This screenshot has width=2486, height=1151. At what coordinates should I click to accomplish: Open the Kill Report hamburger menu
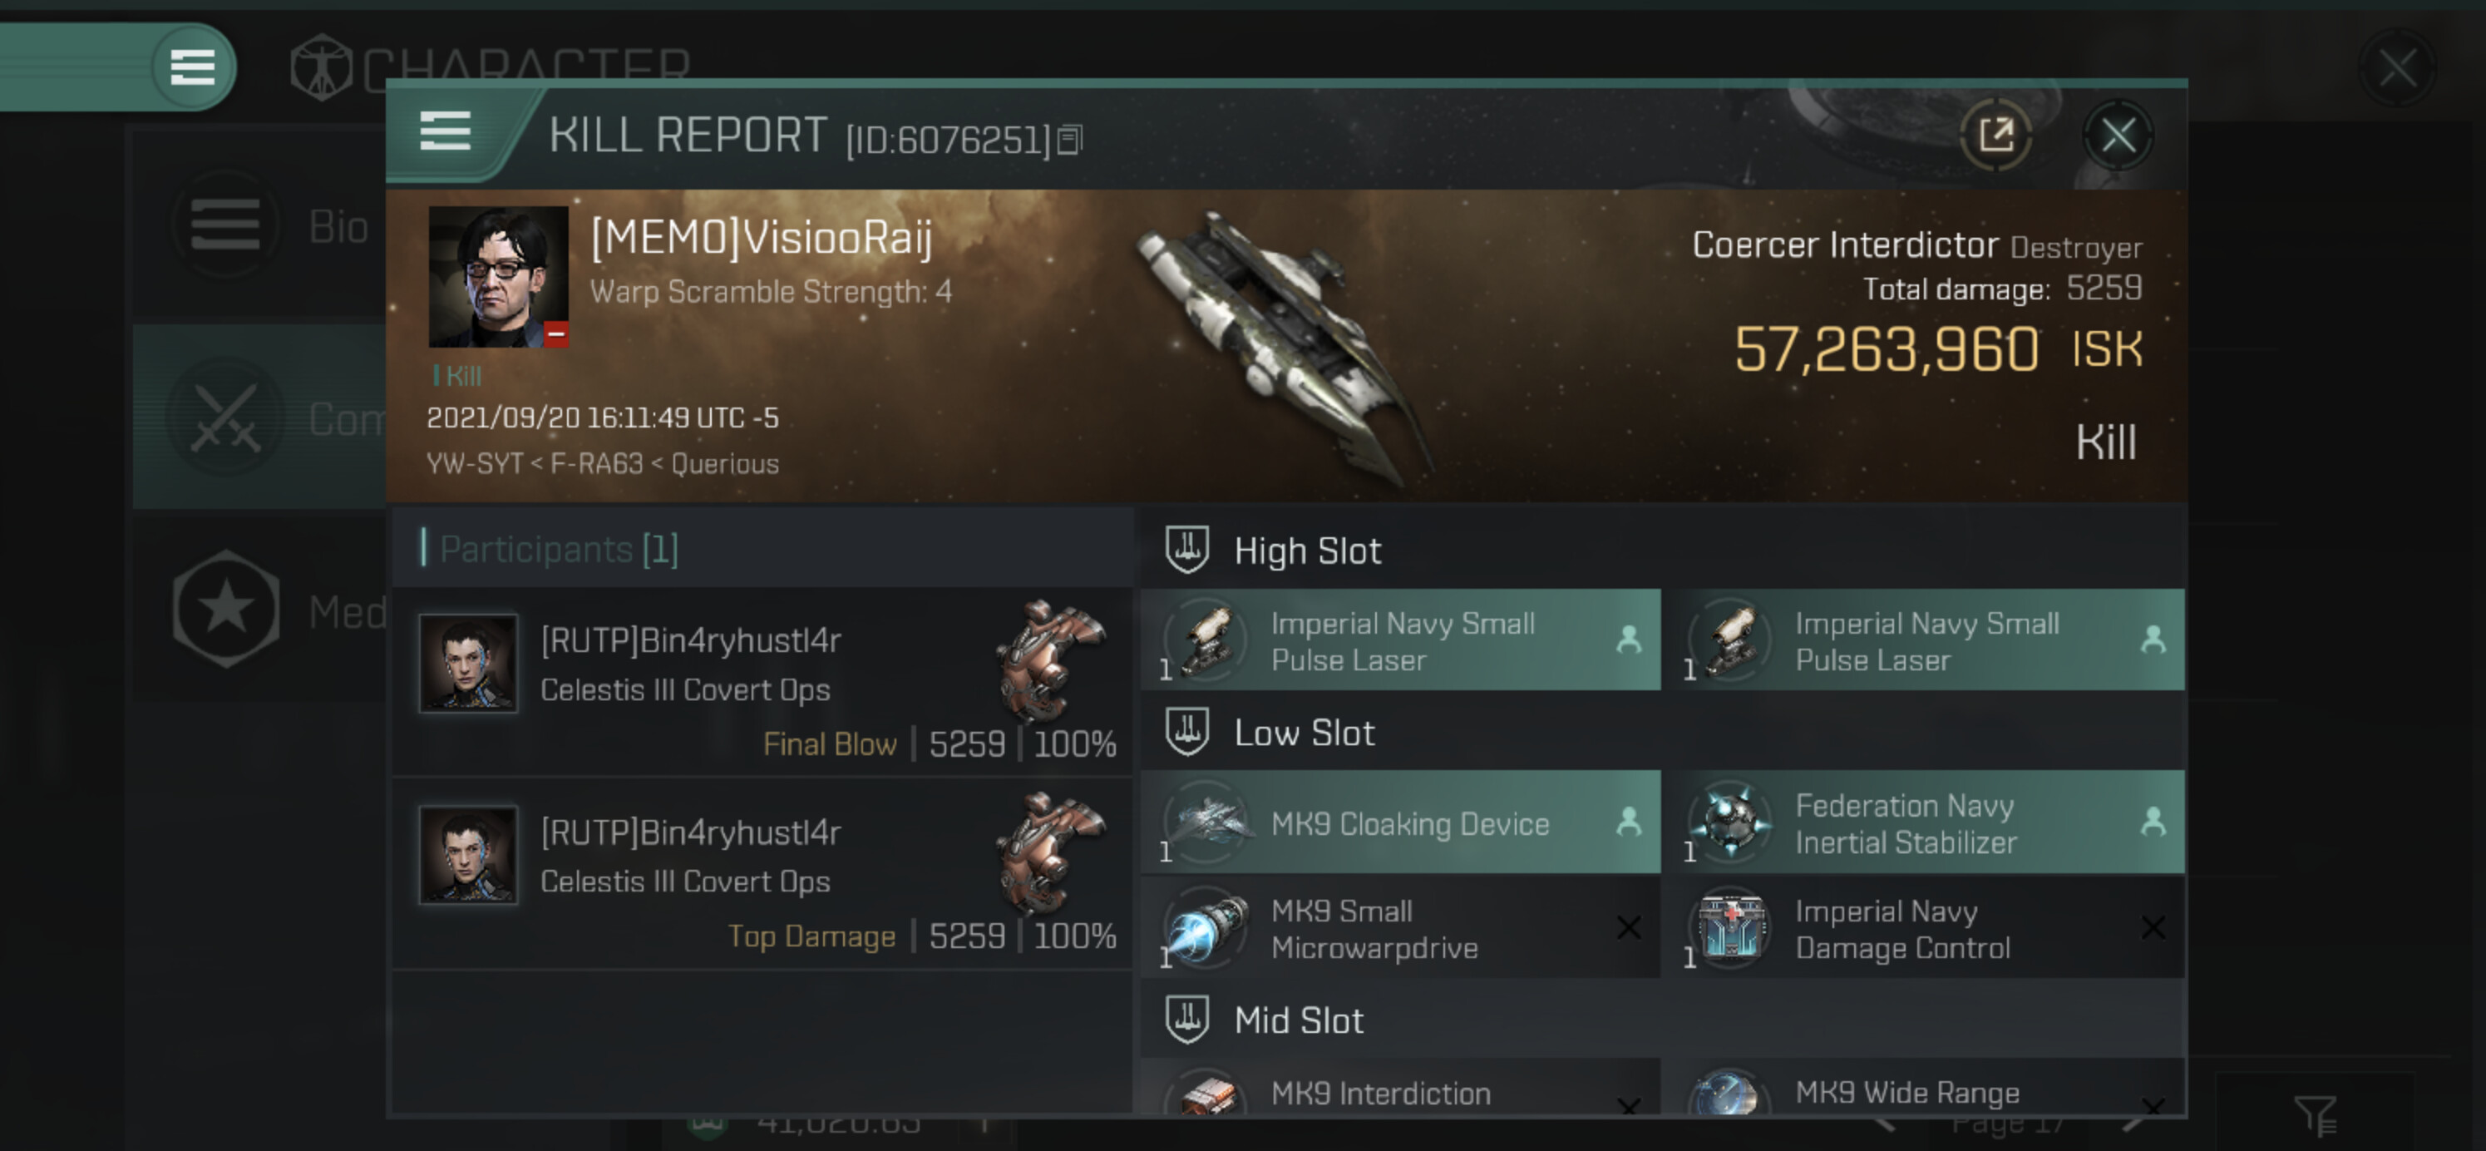tap(445, 131)
